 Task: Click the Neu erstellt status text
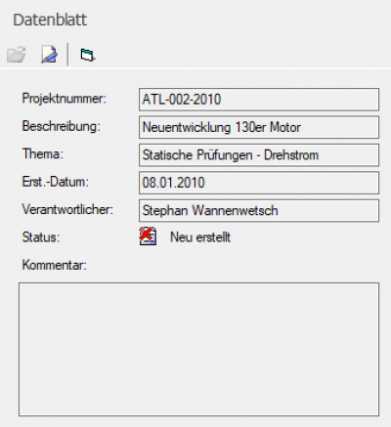click(x=200, y=237)
